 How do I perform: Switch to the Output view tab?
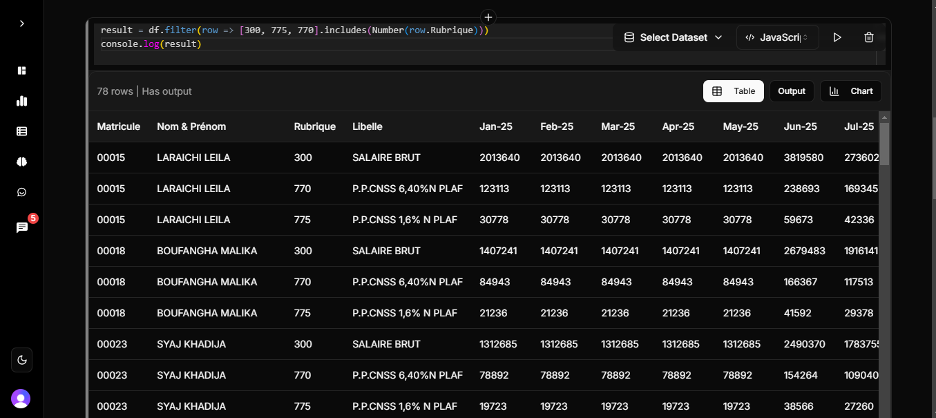(792, 91)
